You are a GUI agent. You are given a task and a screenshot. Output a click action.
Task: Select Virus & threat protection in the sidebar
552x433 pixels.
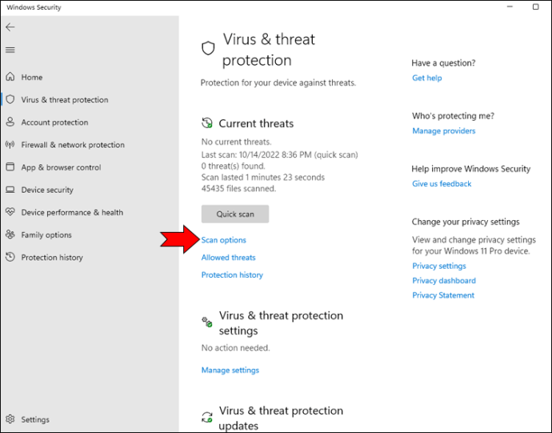pyautogui.click(x=65, y=100)
